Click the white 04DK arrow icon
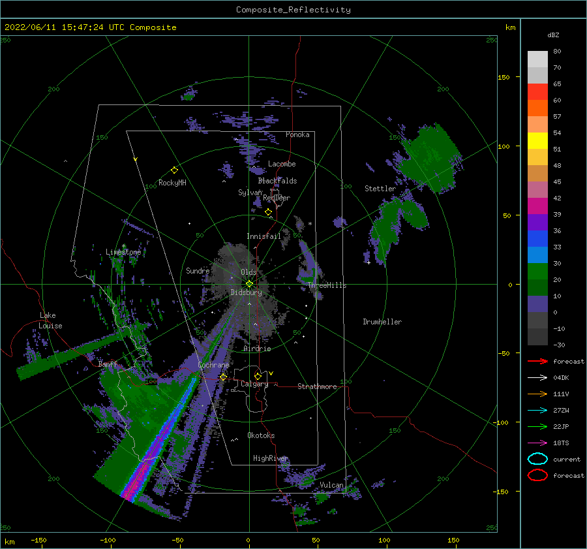 537,378
